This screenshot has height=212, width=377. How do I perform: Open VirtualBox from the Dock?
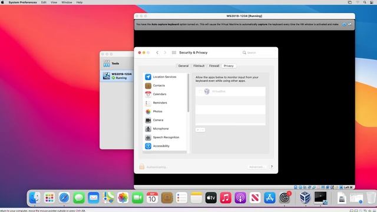pyautogui.click(x=305, y=197)
